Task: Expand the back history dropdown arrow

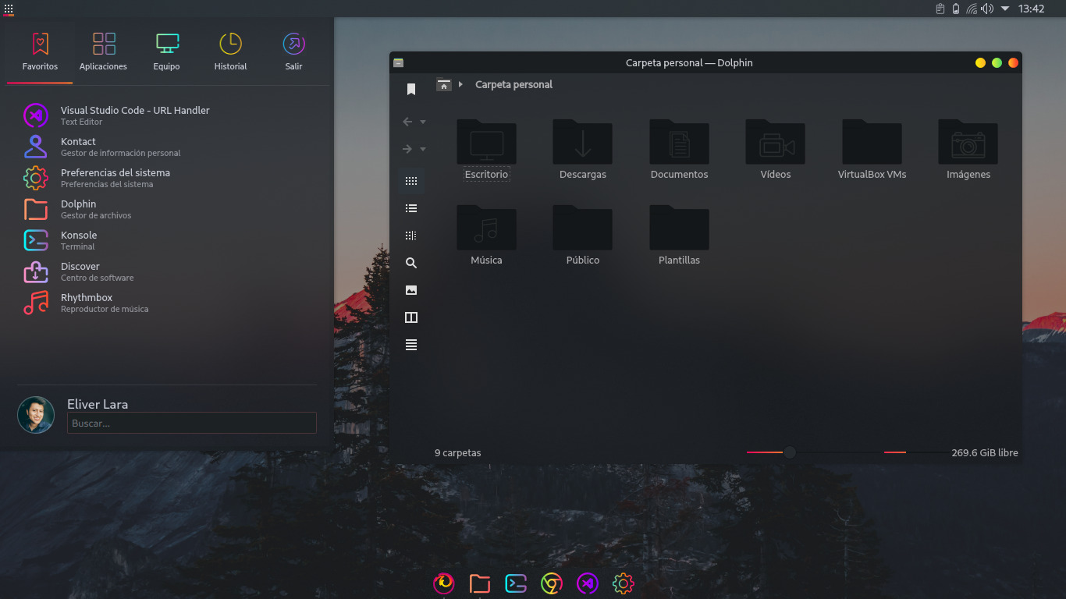Action: pyautogui.click(x=423, y=122)
